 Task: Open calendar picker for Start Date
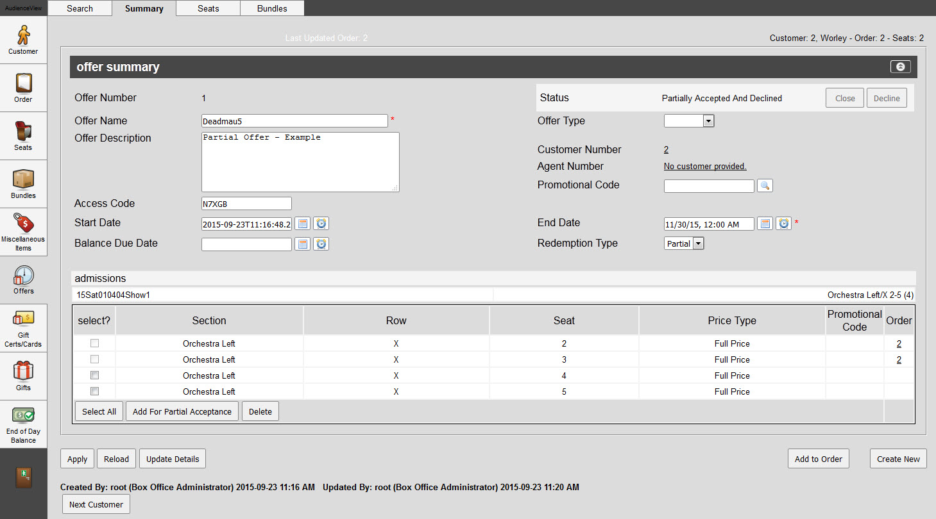tap(303, 224)
